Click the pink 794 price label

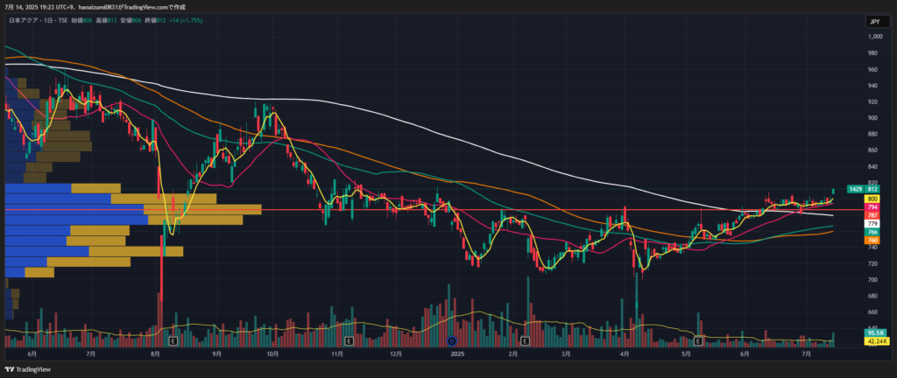tap(873, 206)
